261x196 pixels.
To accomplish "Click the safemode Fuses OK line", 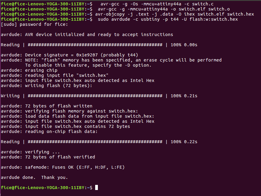I will (x=75, y=167).
